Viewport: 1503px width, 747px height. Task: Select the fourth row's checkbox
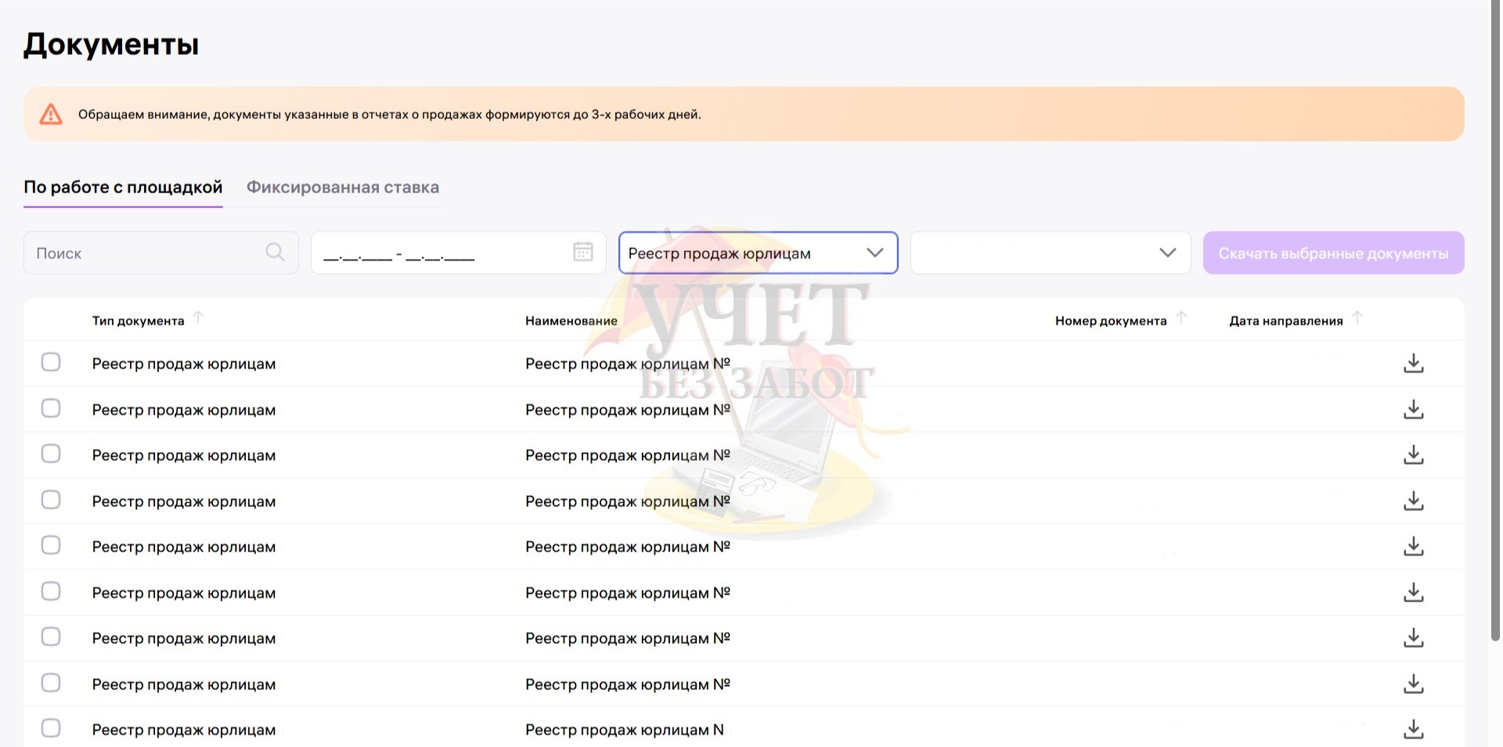[x=51, y=500]
